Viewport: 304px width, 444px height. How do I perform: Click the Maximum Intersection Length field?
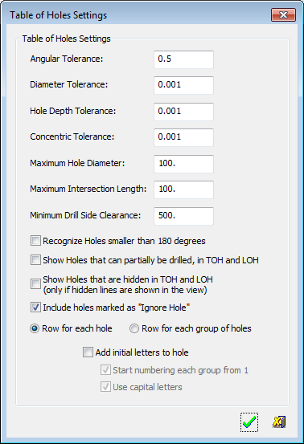click(x=183, y=189)
